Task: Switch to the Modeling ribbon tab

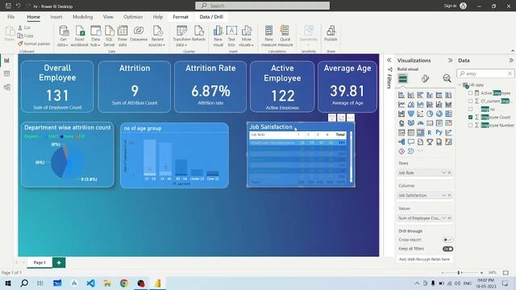Action: pos(82,17)
